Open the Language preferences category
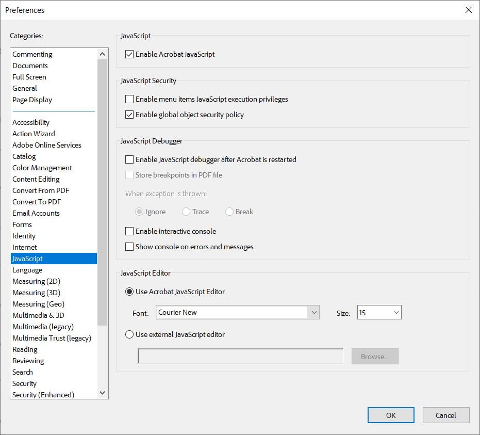Screen dimensions: 480x435 click(27, 270)
